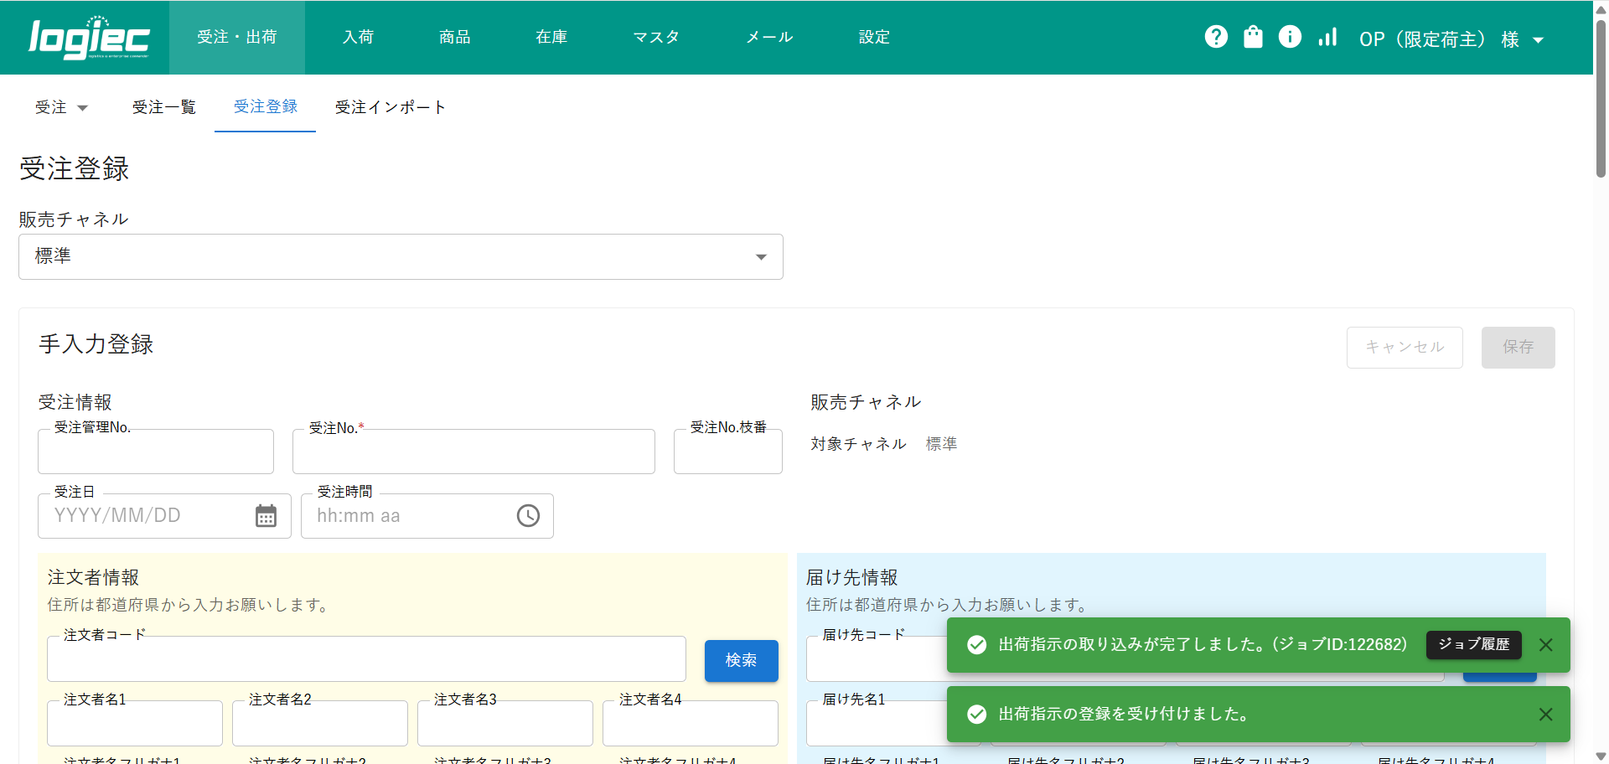Open the help question mark icon
This screenshot has height=764, width=1609.
pos(1216,37)
